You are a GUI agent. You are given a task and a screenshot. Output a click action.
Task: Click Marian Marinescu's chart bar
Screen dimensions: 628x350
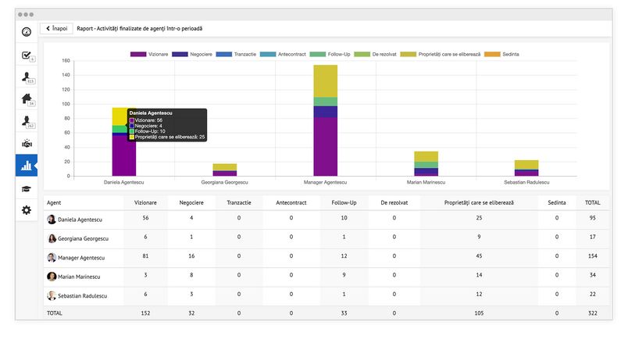point(426,163)
